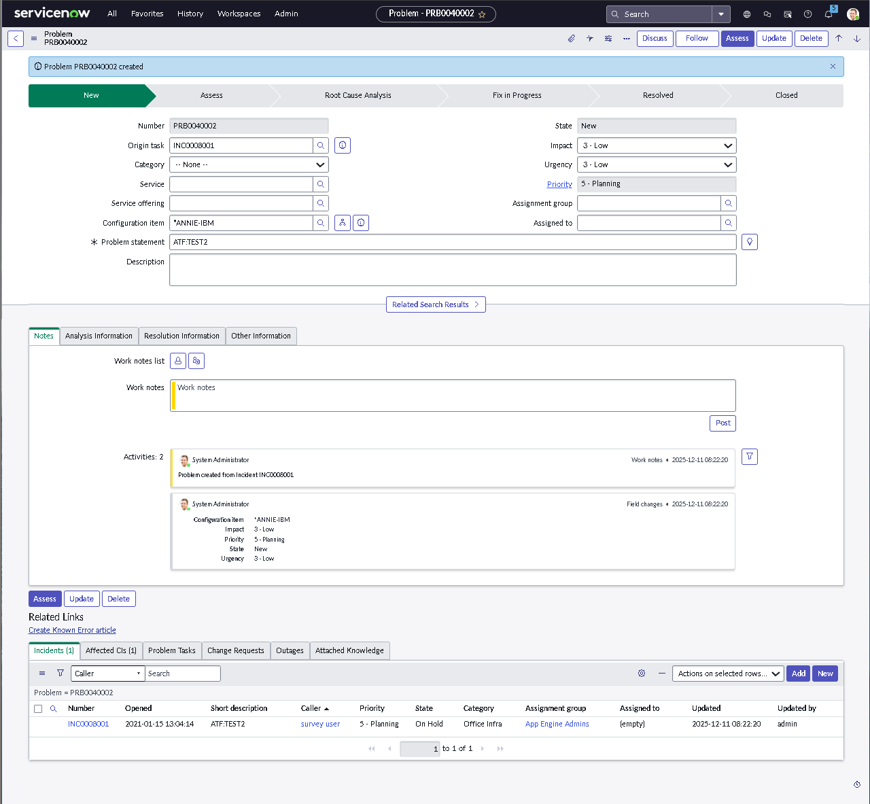Attach a file using the paperclip icon

click(571, 39)
